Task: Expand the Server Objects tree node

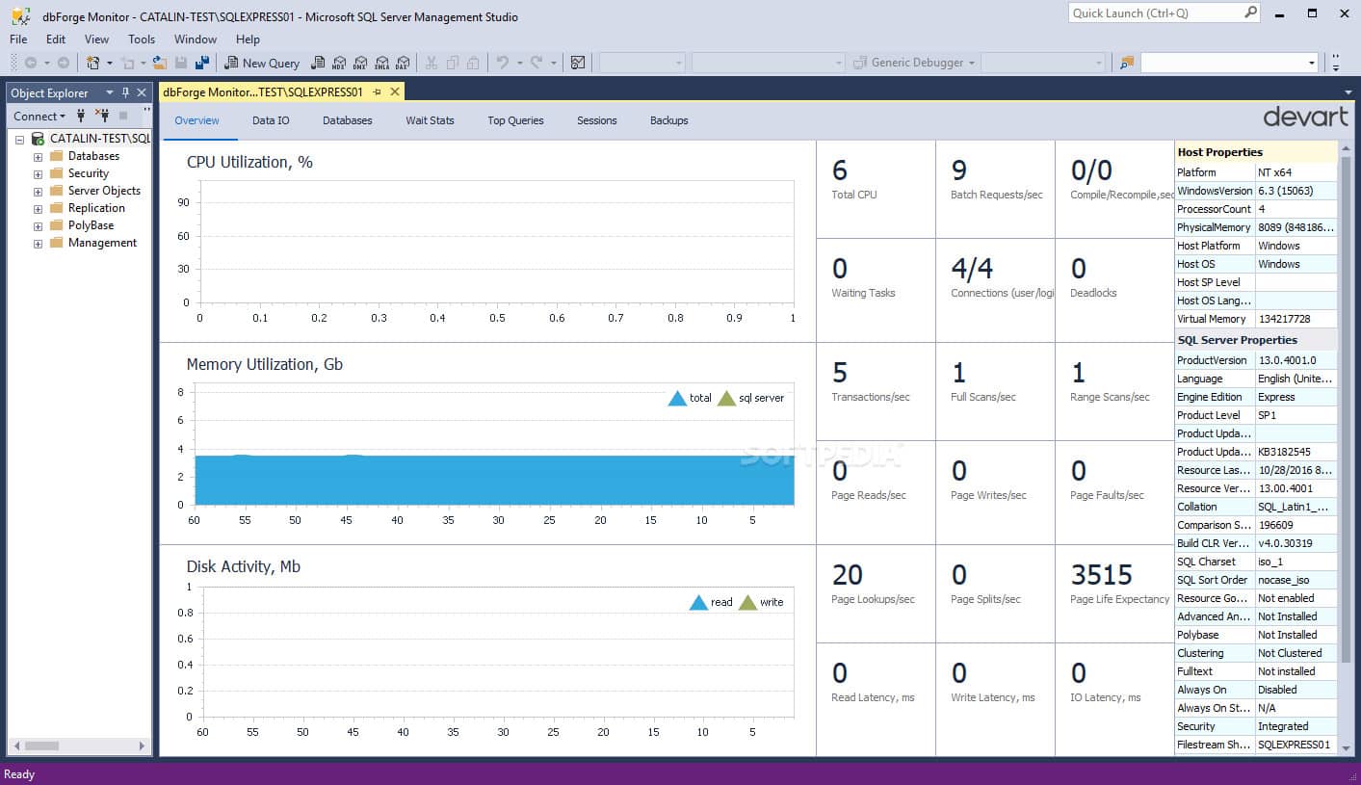Action: click(38, 191)
